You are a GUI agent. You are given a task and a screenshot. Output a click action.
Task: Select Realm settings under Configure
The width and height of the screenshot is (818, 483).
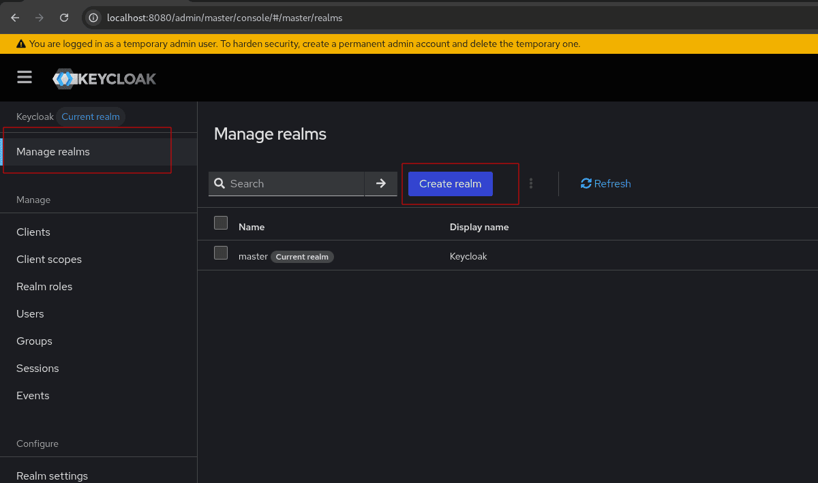point(52,476)
